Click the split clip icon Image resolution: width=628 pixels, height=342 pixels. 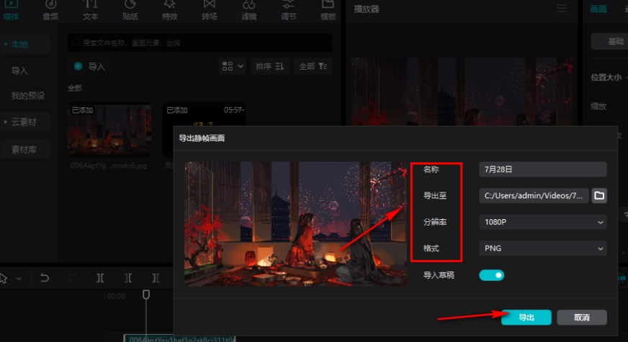tap(100, 277)
